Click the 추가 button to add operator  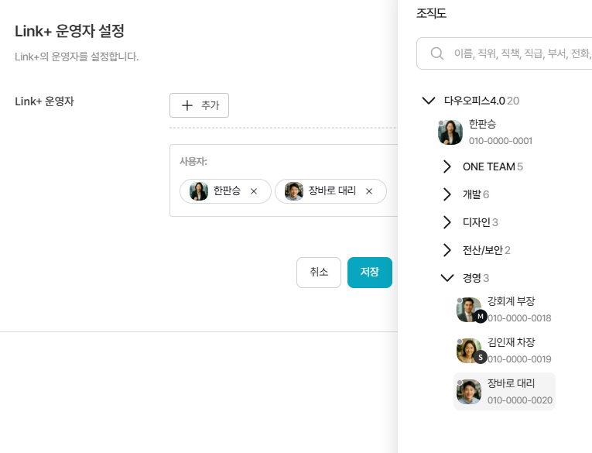click(x=199, y=105)
